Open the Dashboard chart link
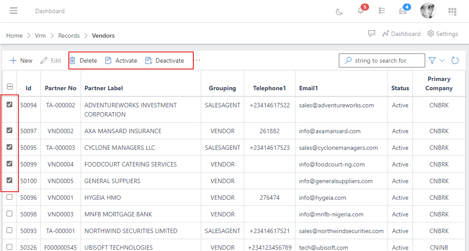The width and height of the screenshot is (469, 251). pos(401,34)
